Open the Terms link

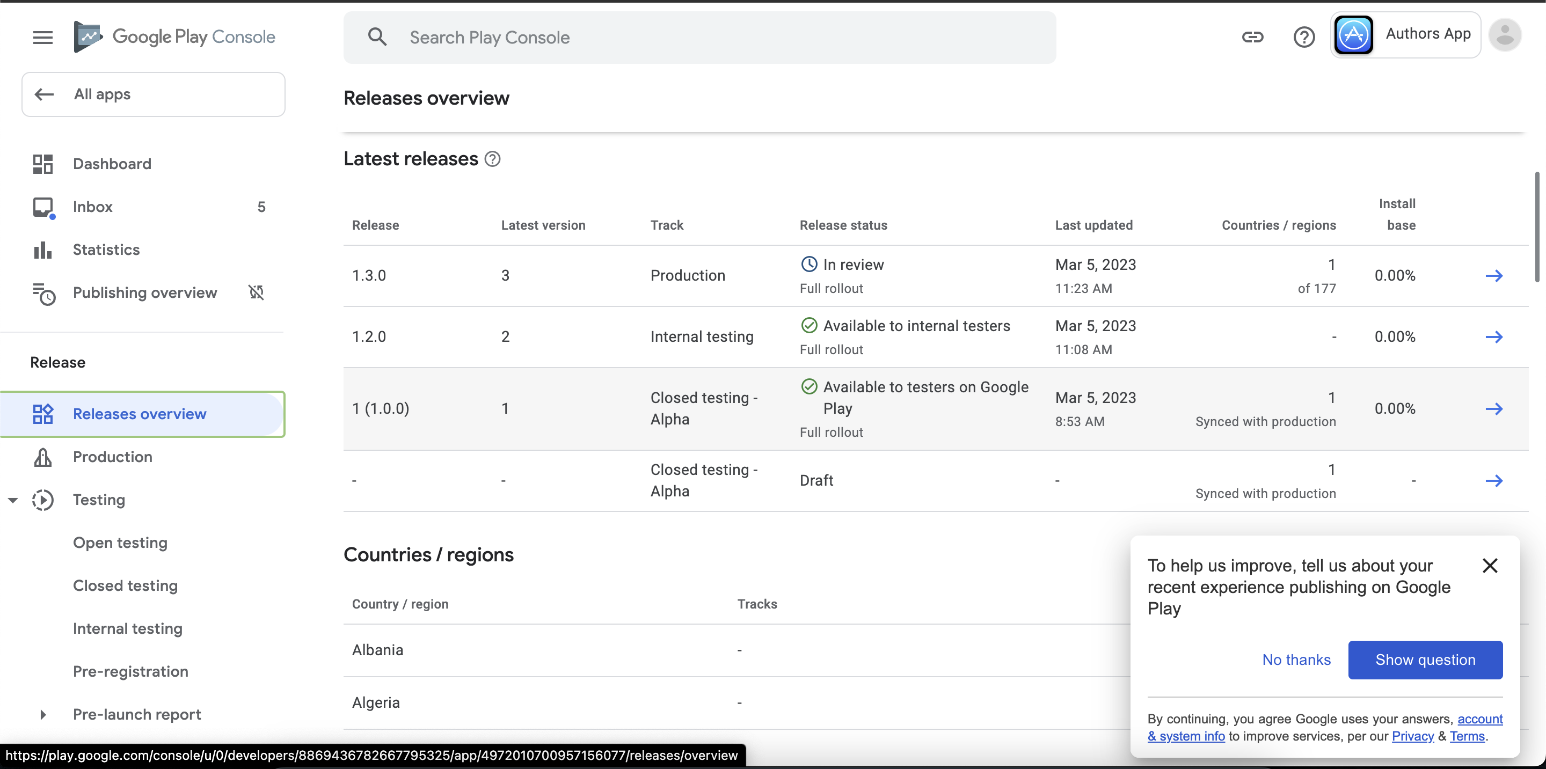(x=1467, y=736)
